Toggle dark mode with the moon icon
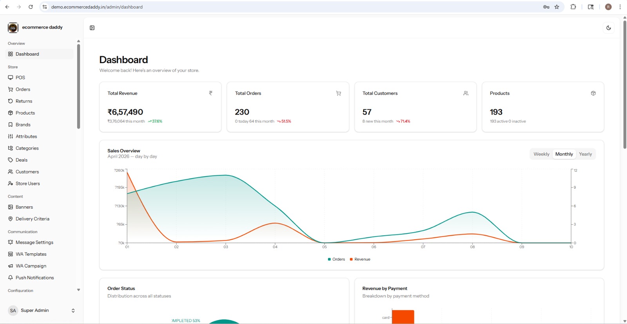The height and width of the screenshot is (324, 627). pos(609,28)
